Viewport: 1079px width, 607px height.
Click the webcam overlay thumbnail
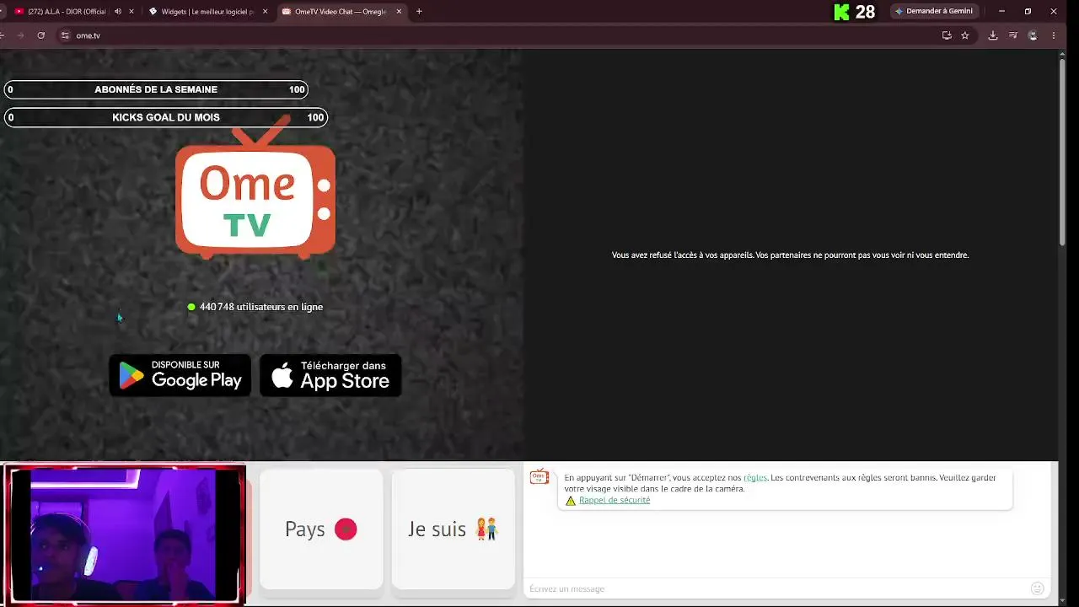124,535
